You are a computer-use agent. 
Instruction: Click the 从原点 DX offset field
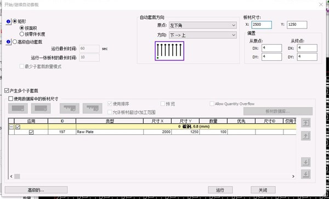coord(272,48)
